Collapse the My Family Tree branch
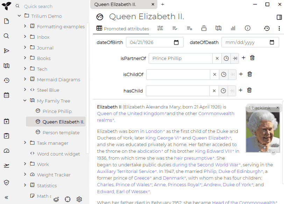Image resolution: width=284 pixels, height=204 pixels. [x=24, y=100]
